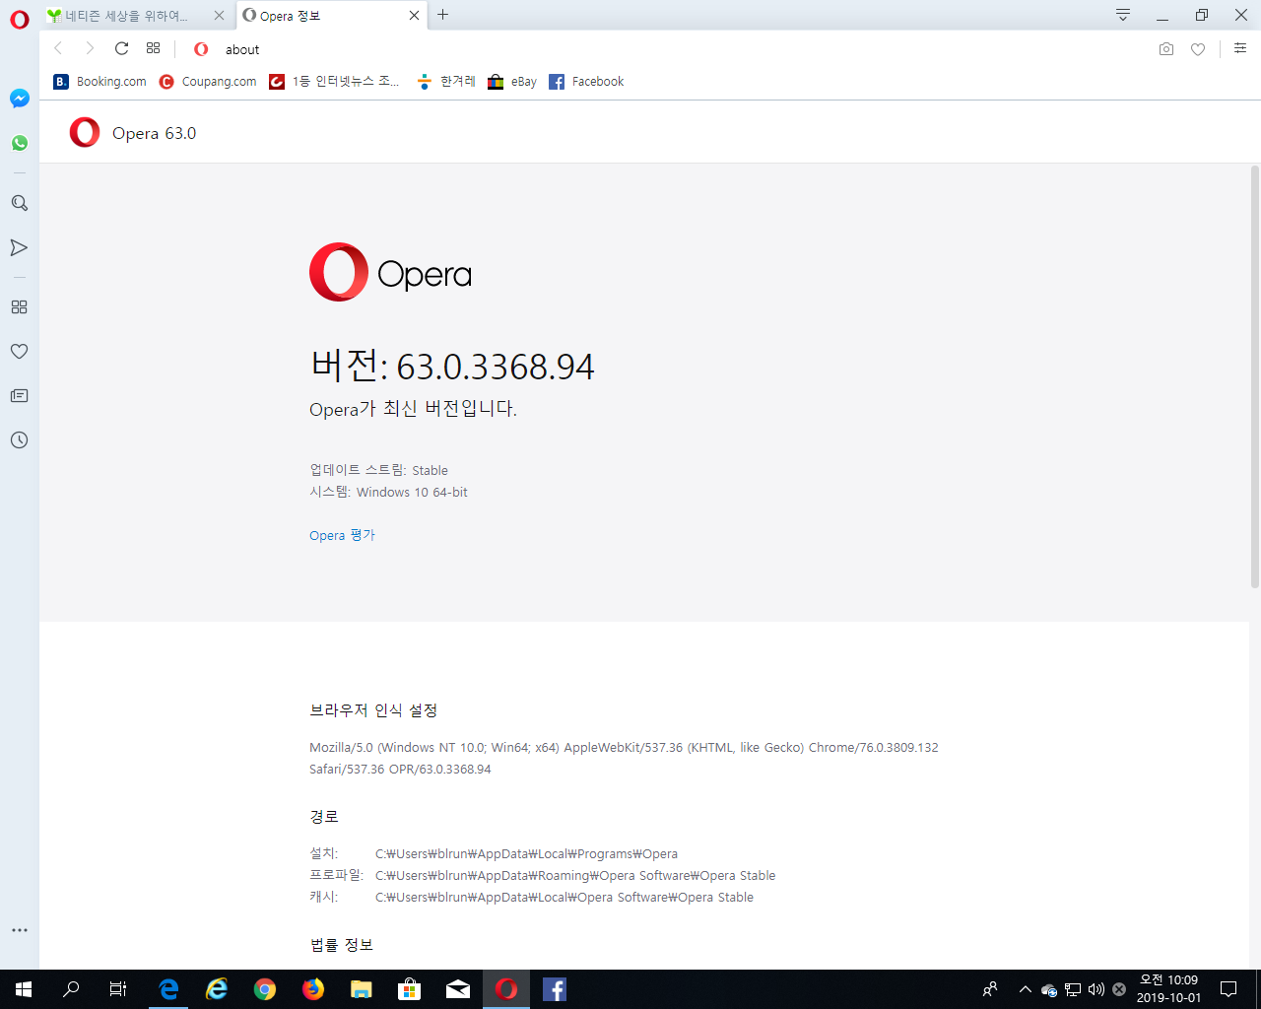Click the Opera 63.0 page header
Viewport: 1261px width, 1009px height.
pos(154,133)
